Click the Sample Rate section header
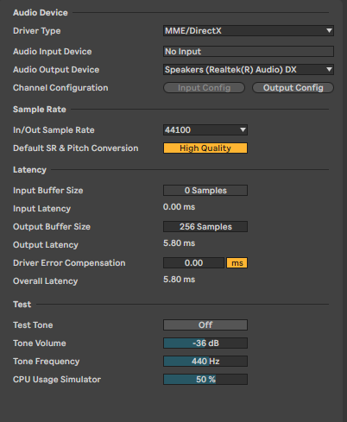Screen dimensions: 347x422 (x=40, y=110)
